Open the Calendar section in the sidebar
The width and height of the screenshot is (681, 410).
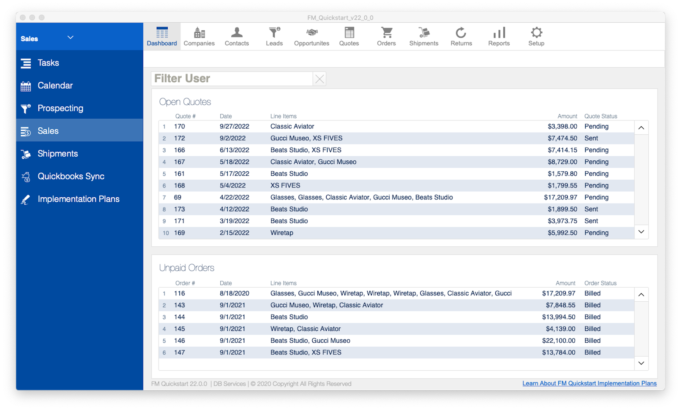pyautogui.click(x=55, y=85)
